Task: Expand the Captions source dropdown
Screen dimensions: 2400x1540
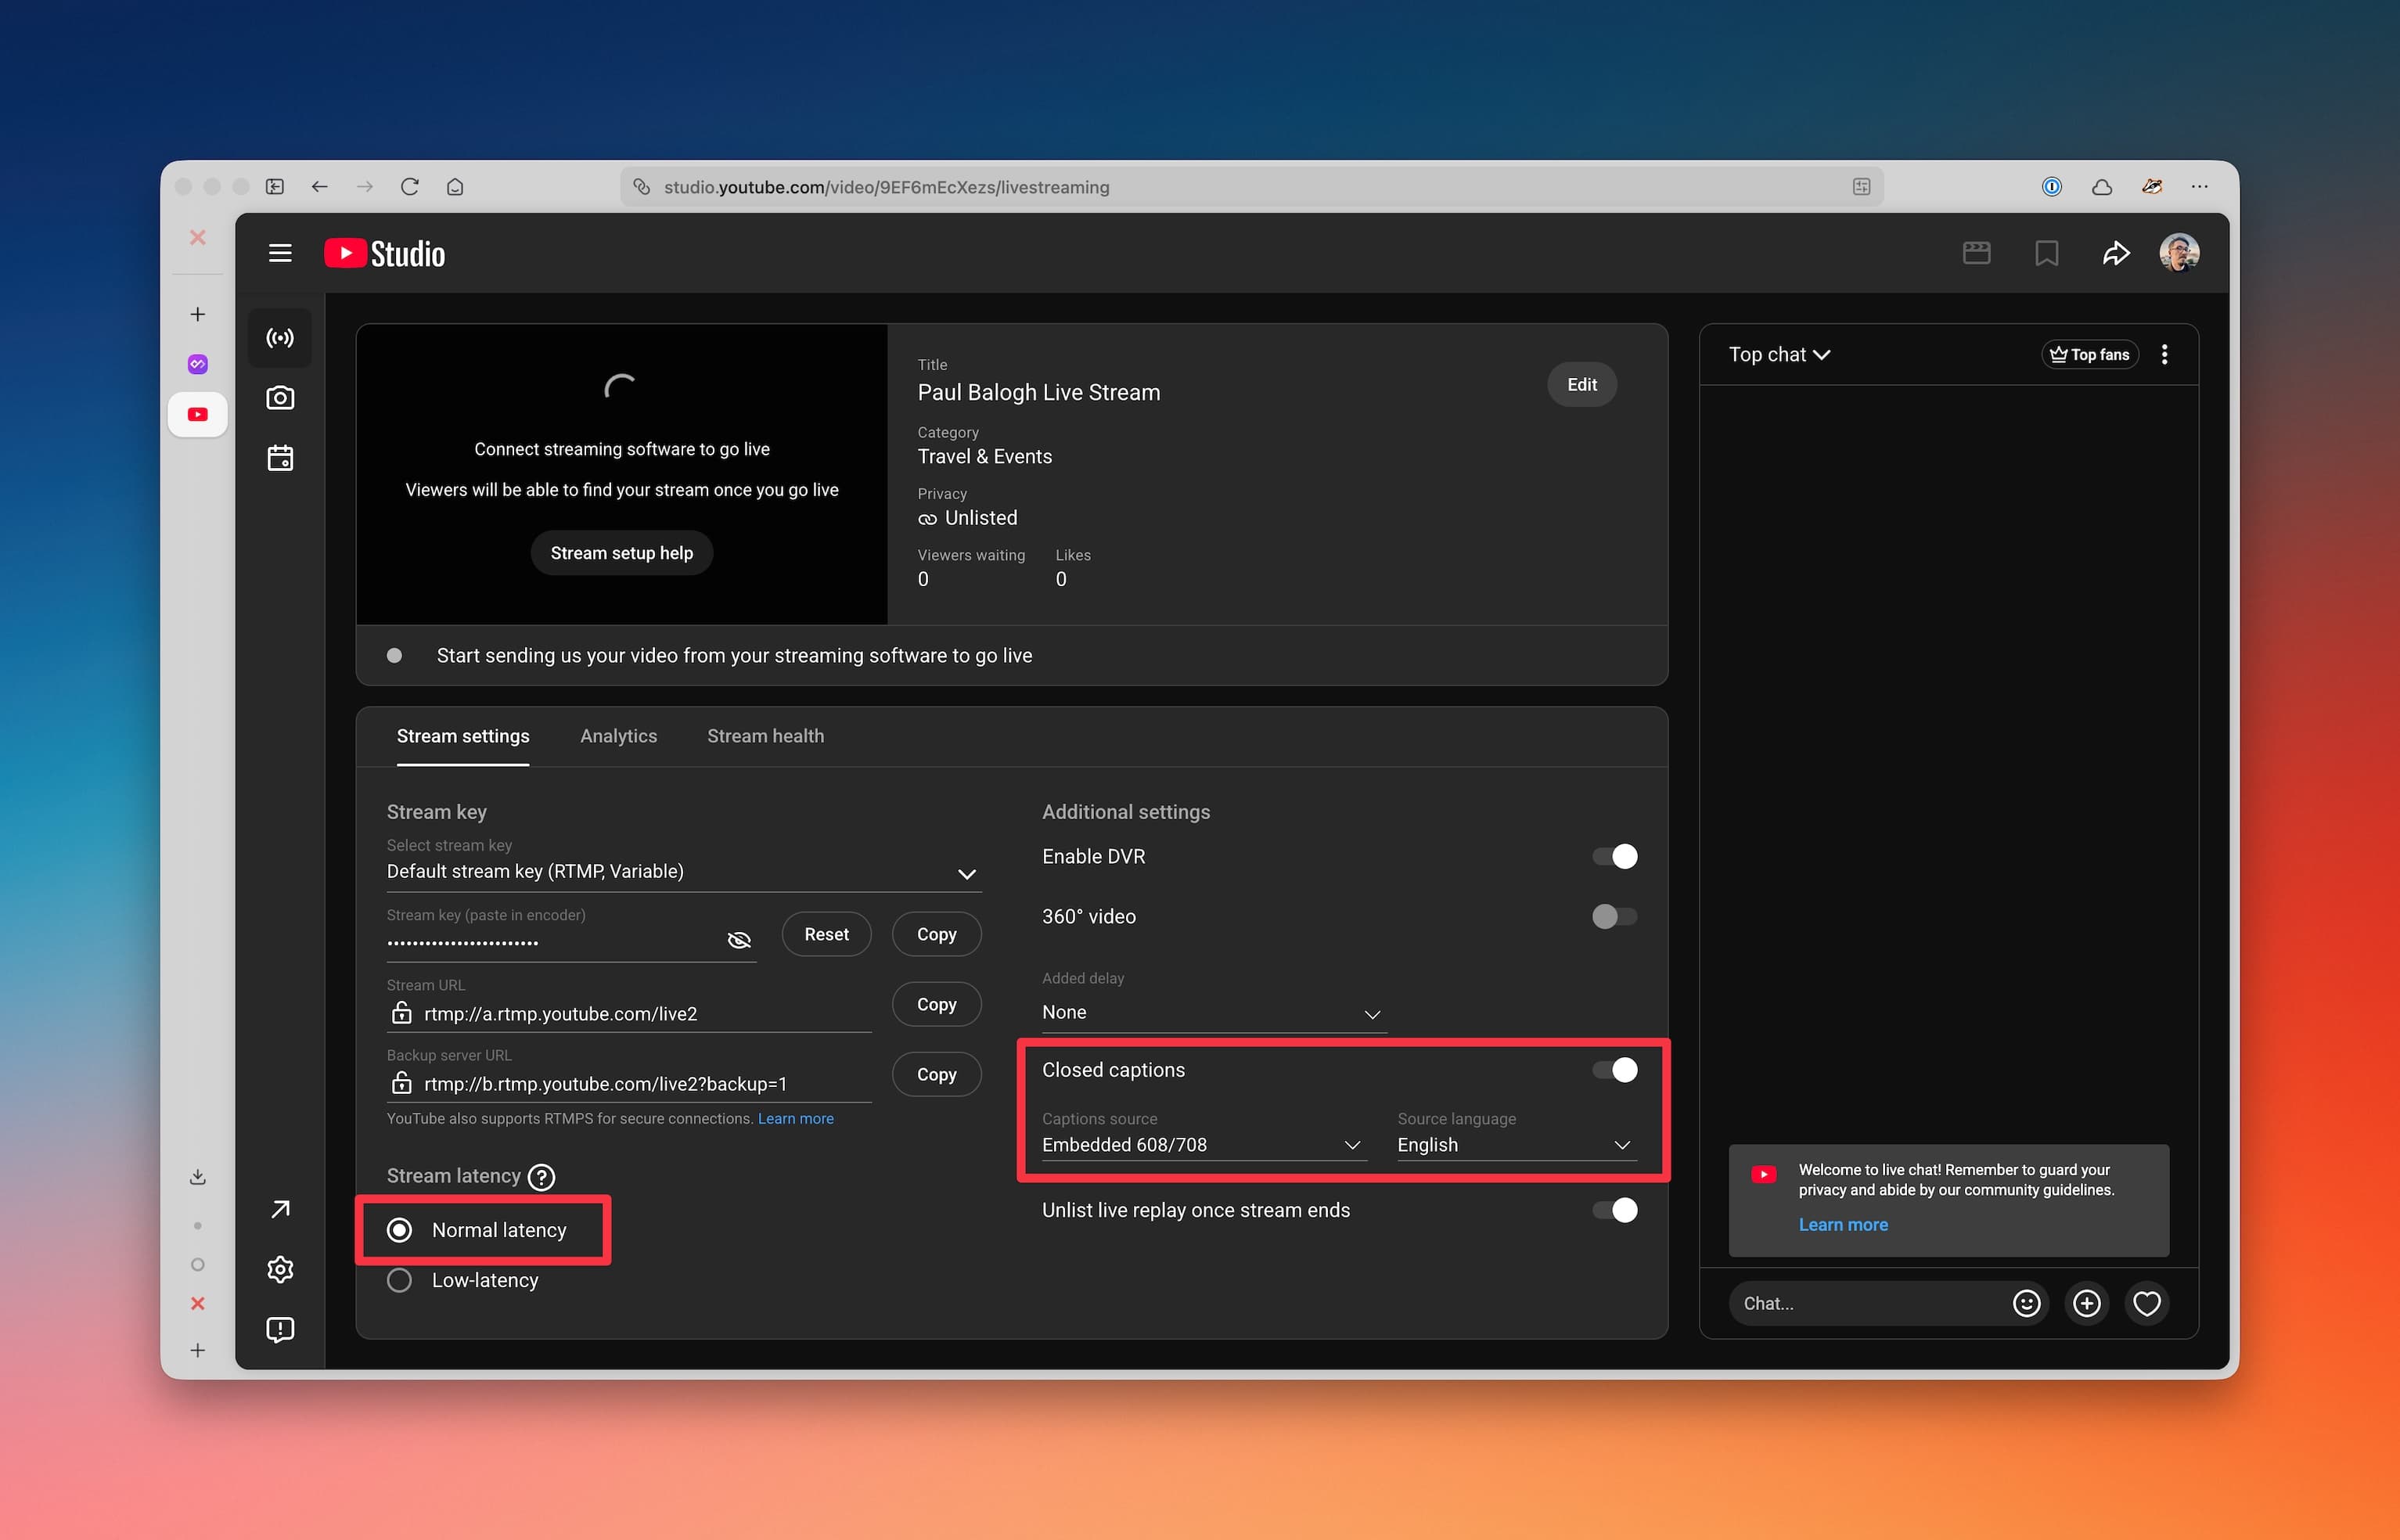Action: 1353,1145
